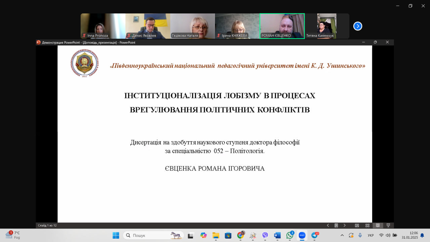The width and height of the screenshot is (430, 242).
Task: Open the slide list menu in the status bar
Action: [336, 226]
